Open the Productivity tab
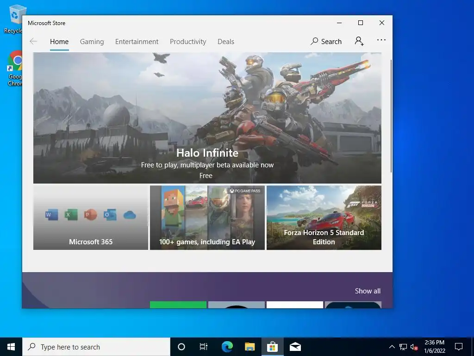 (x=188, y=41)
